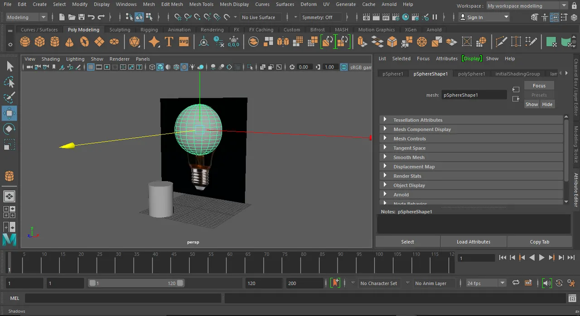Expand the Mesh Component Display section
Image resolution: width=580 pixels, height=316 pixels.
point(471,129)
